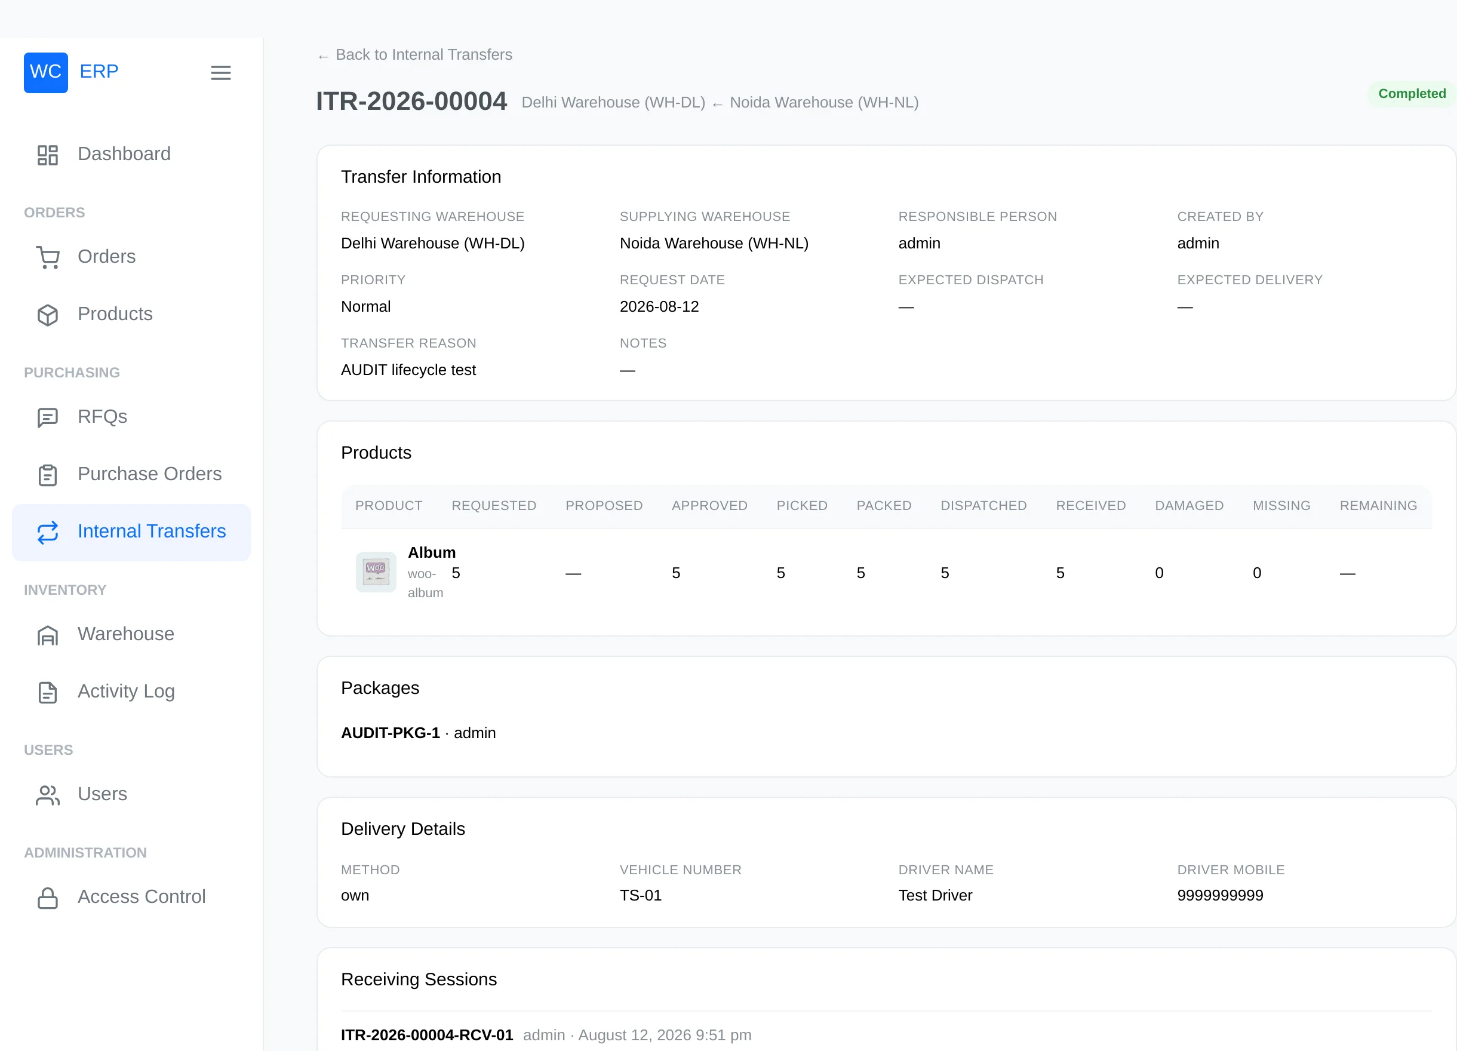Click the Activity Log document icon
Screen dimensions: 1457x1051
click(48, 692)
